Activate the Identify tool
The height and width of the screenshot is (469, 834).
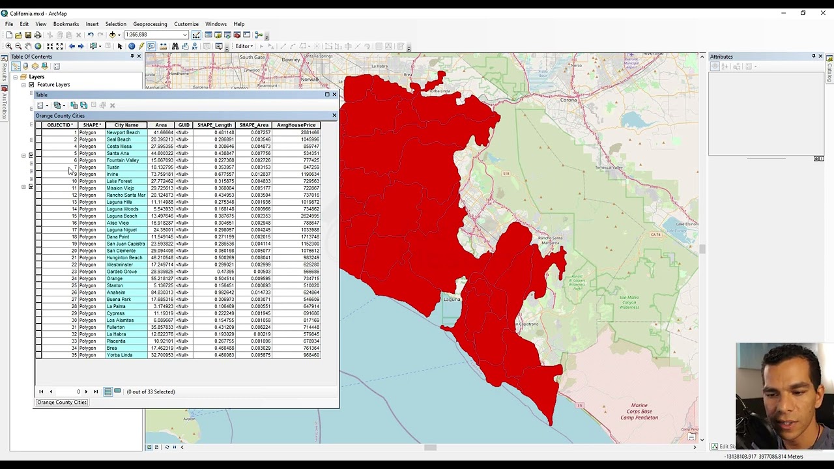pyautogui.click(x=132, y=46)
